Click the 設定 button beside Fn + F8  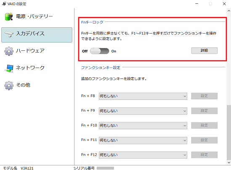click(204, 96)
